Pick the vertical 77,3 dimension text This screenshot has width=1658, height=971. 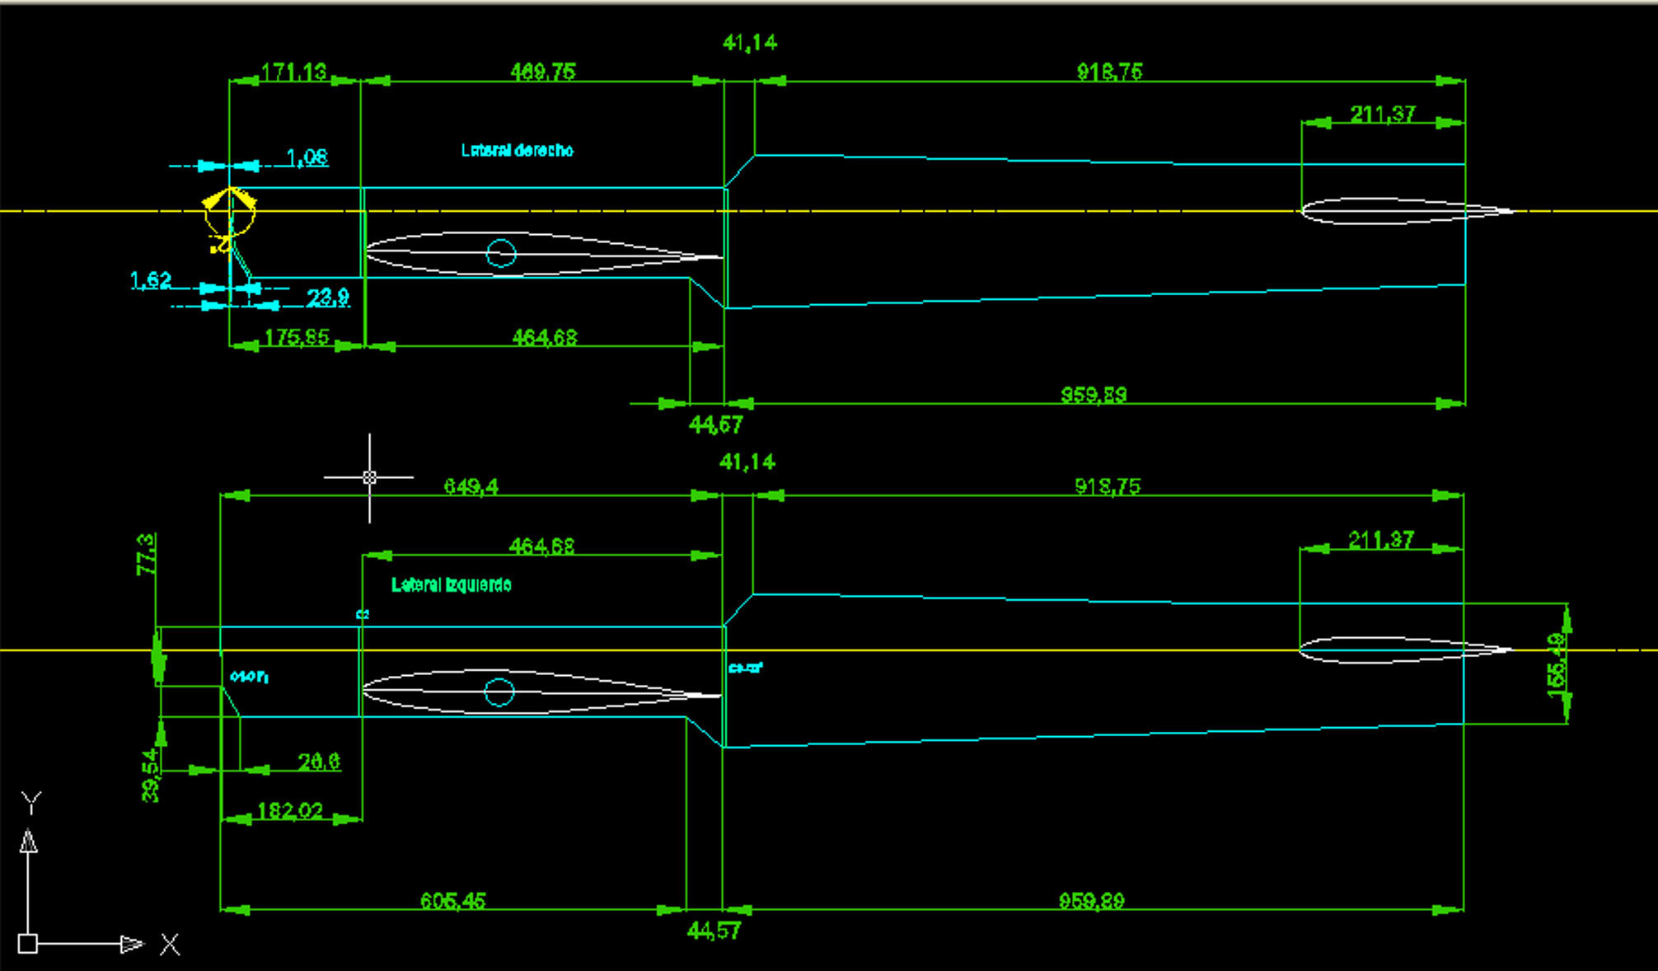(x=146, y=554)
